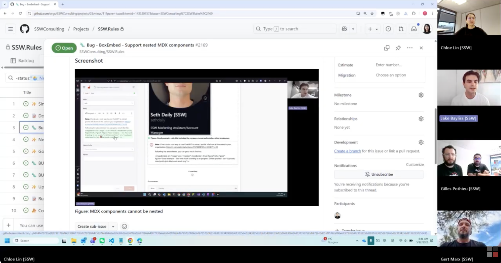Open Pull Requests icon in header

coord(401,29)
